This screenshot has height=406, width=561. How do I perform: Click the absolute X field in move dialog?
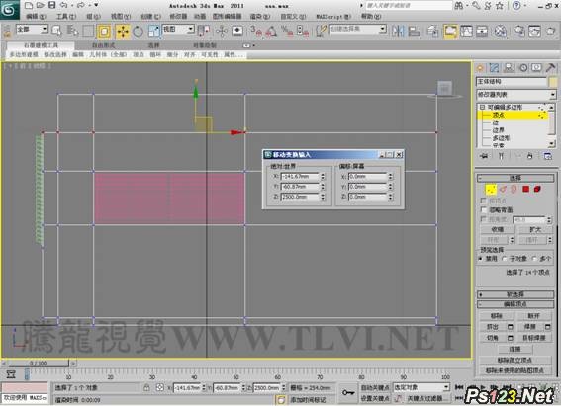300,177
